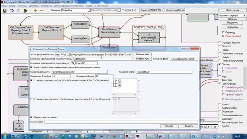
Task: Click the Принять button
Action: click(169, 126)
